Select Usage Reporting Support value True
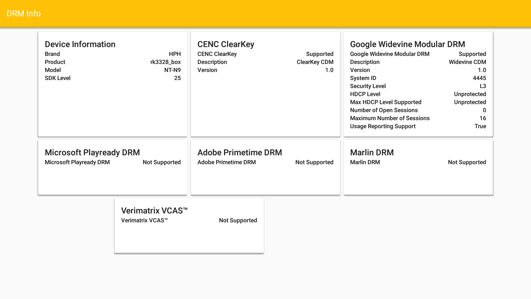 tap(480, 126)
